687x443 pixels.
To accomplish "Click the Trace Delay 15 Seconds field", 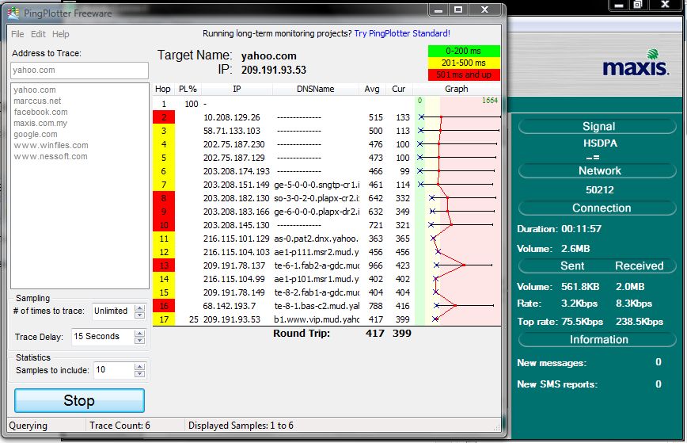I will 103,337.
